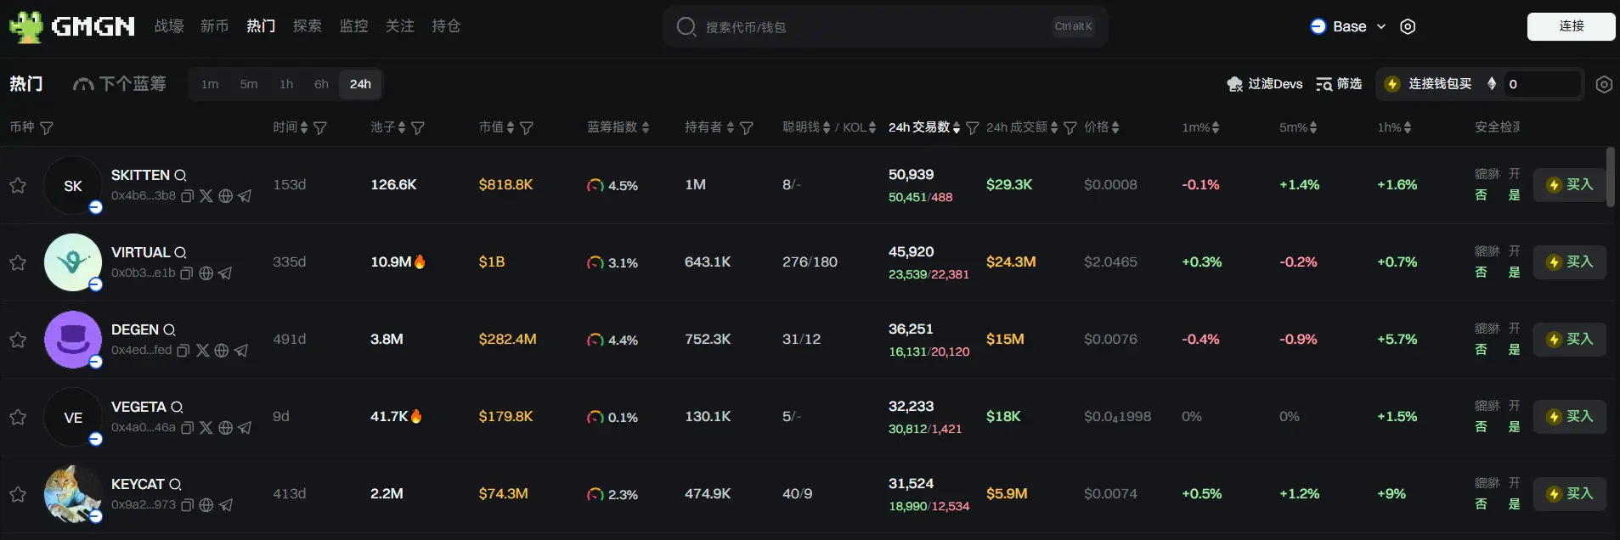The width and height of the screenshot is (1620, 540).
Task: Sort by KOL column
Action: pyautogui.click(x=872, y=127)
